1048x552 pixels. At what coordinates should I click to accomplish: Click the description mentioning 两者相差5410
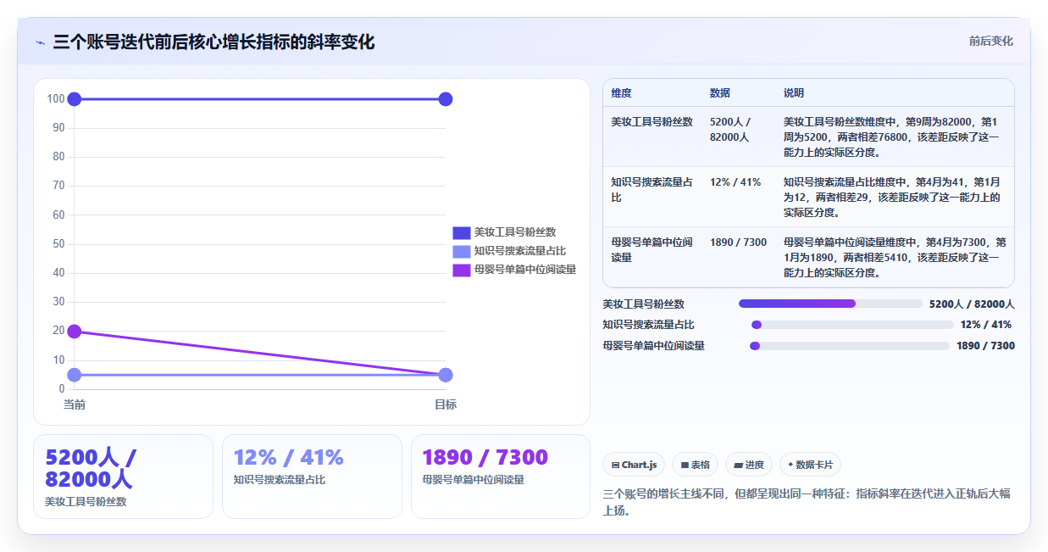click(x=895, y=258)
